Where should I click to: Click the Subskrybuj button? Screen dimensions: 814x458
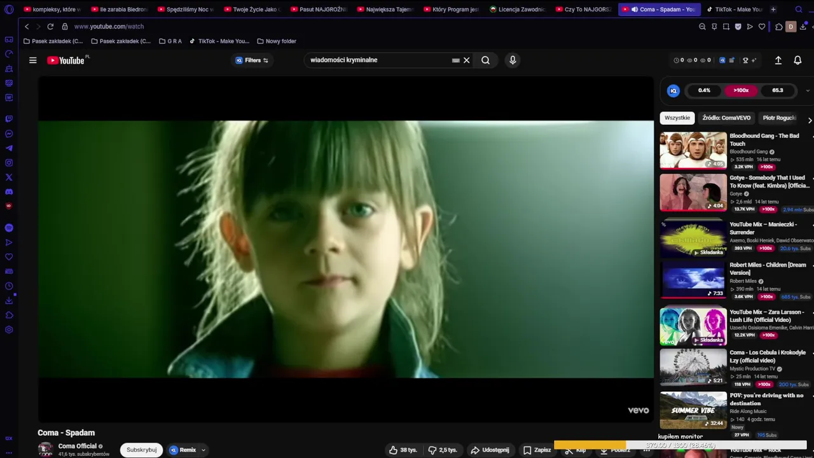coord(141,450)
